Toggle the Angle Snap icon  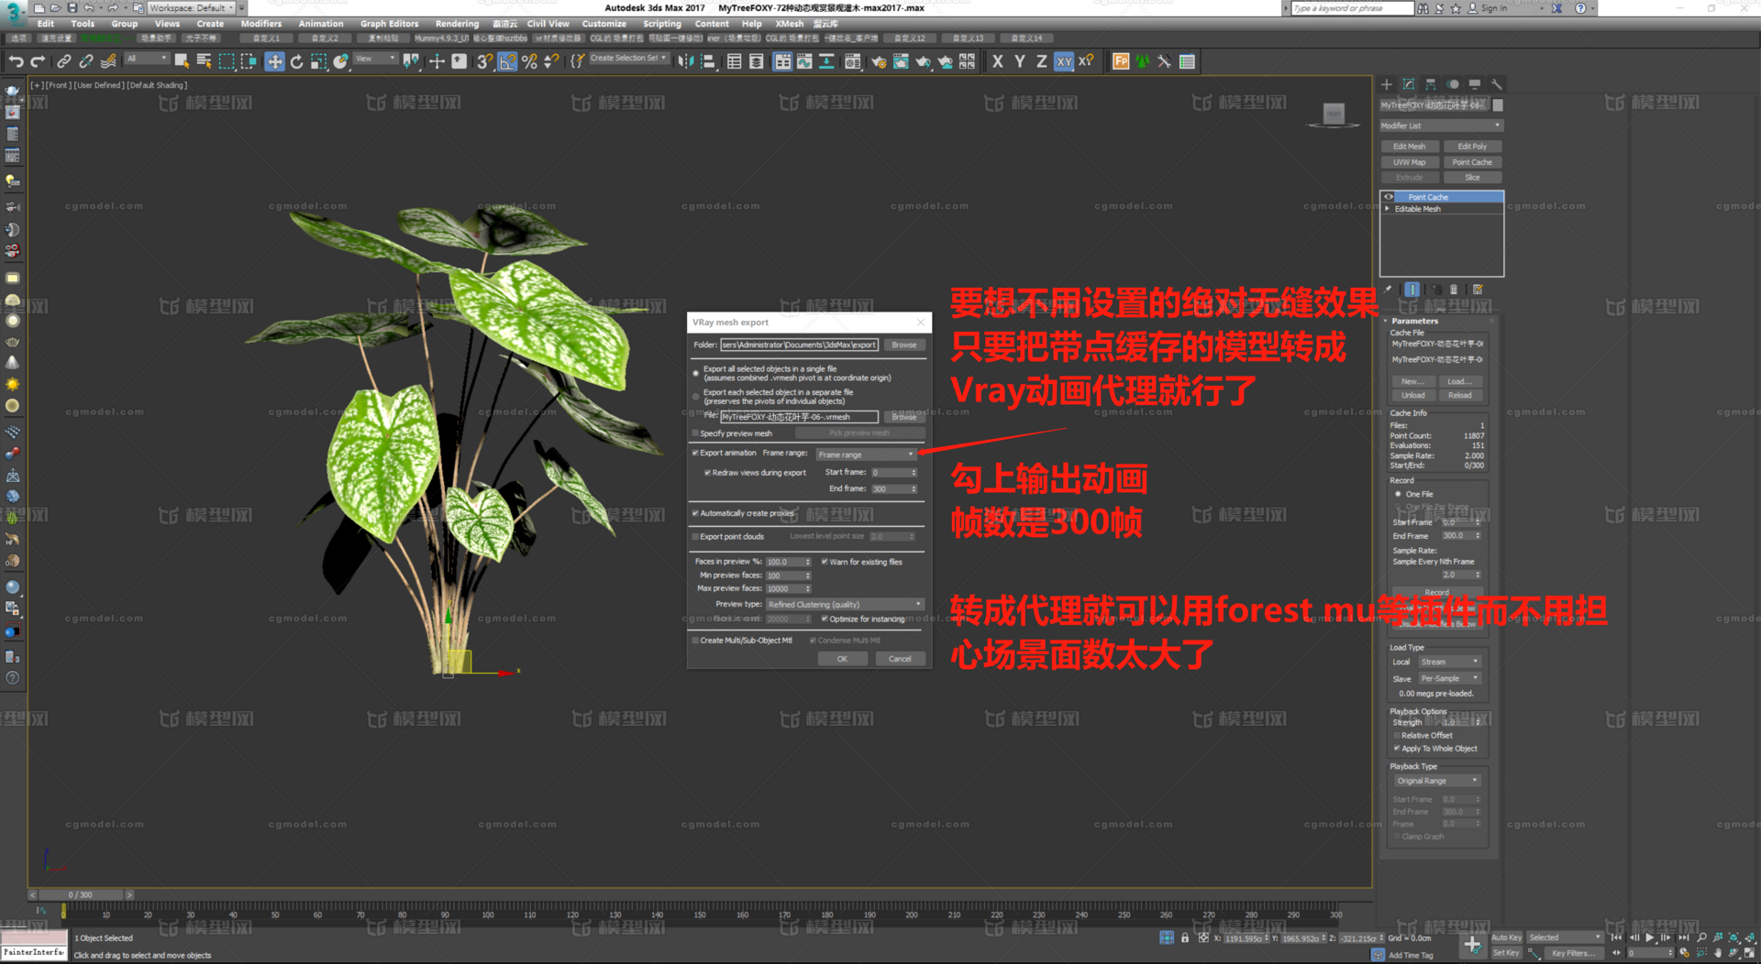click(507, 61)
